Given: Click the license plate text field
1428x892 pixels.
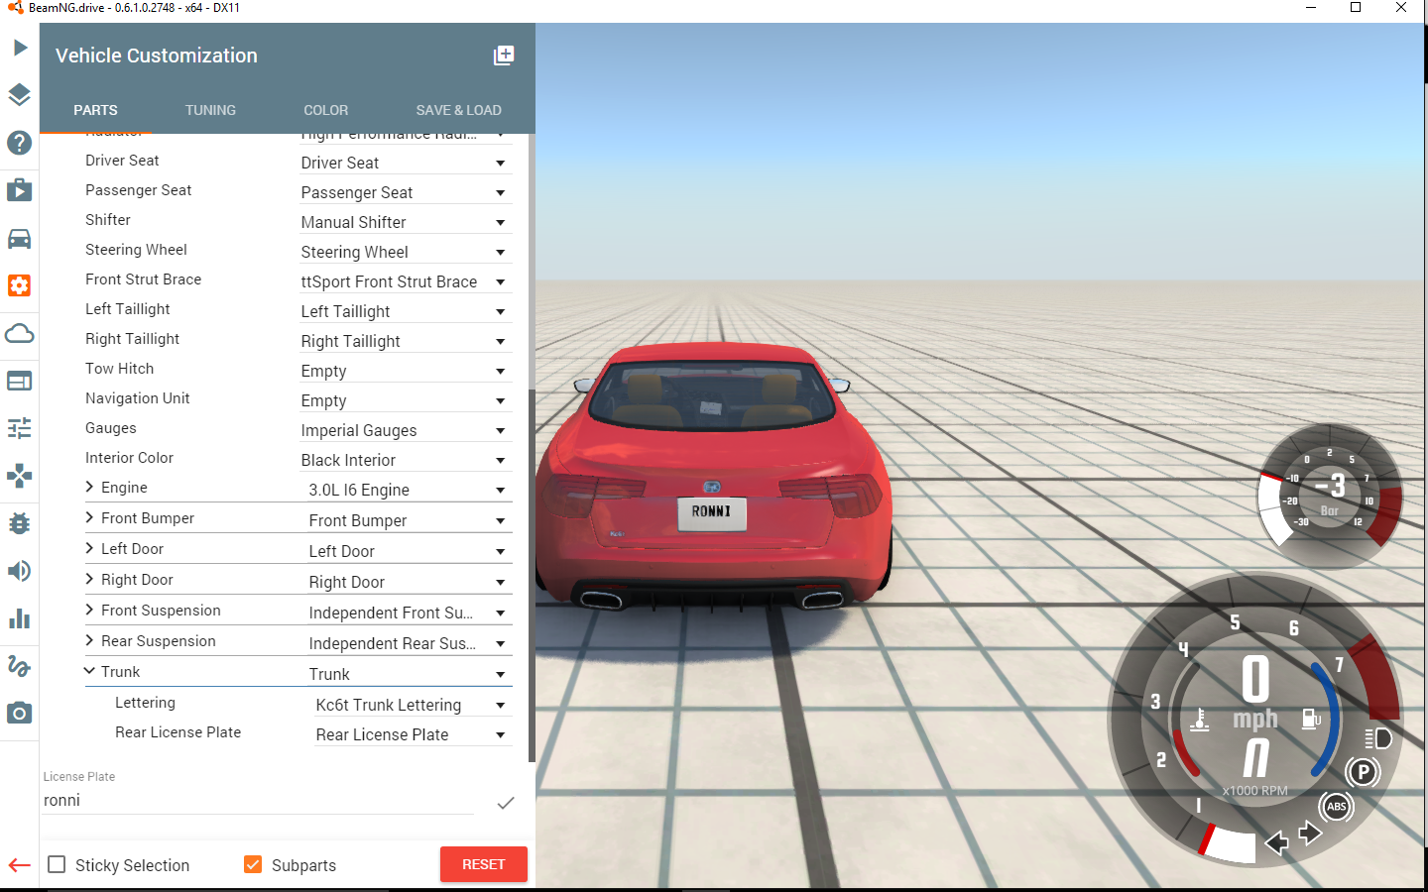Looking at the screenshot, I should click(258, 801).
